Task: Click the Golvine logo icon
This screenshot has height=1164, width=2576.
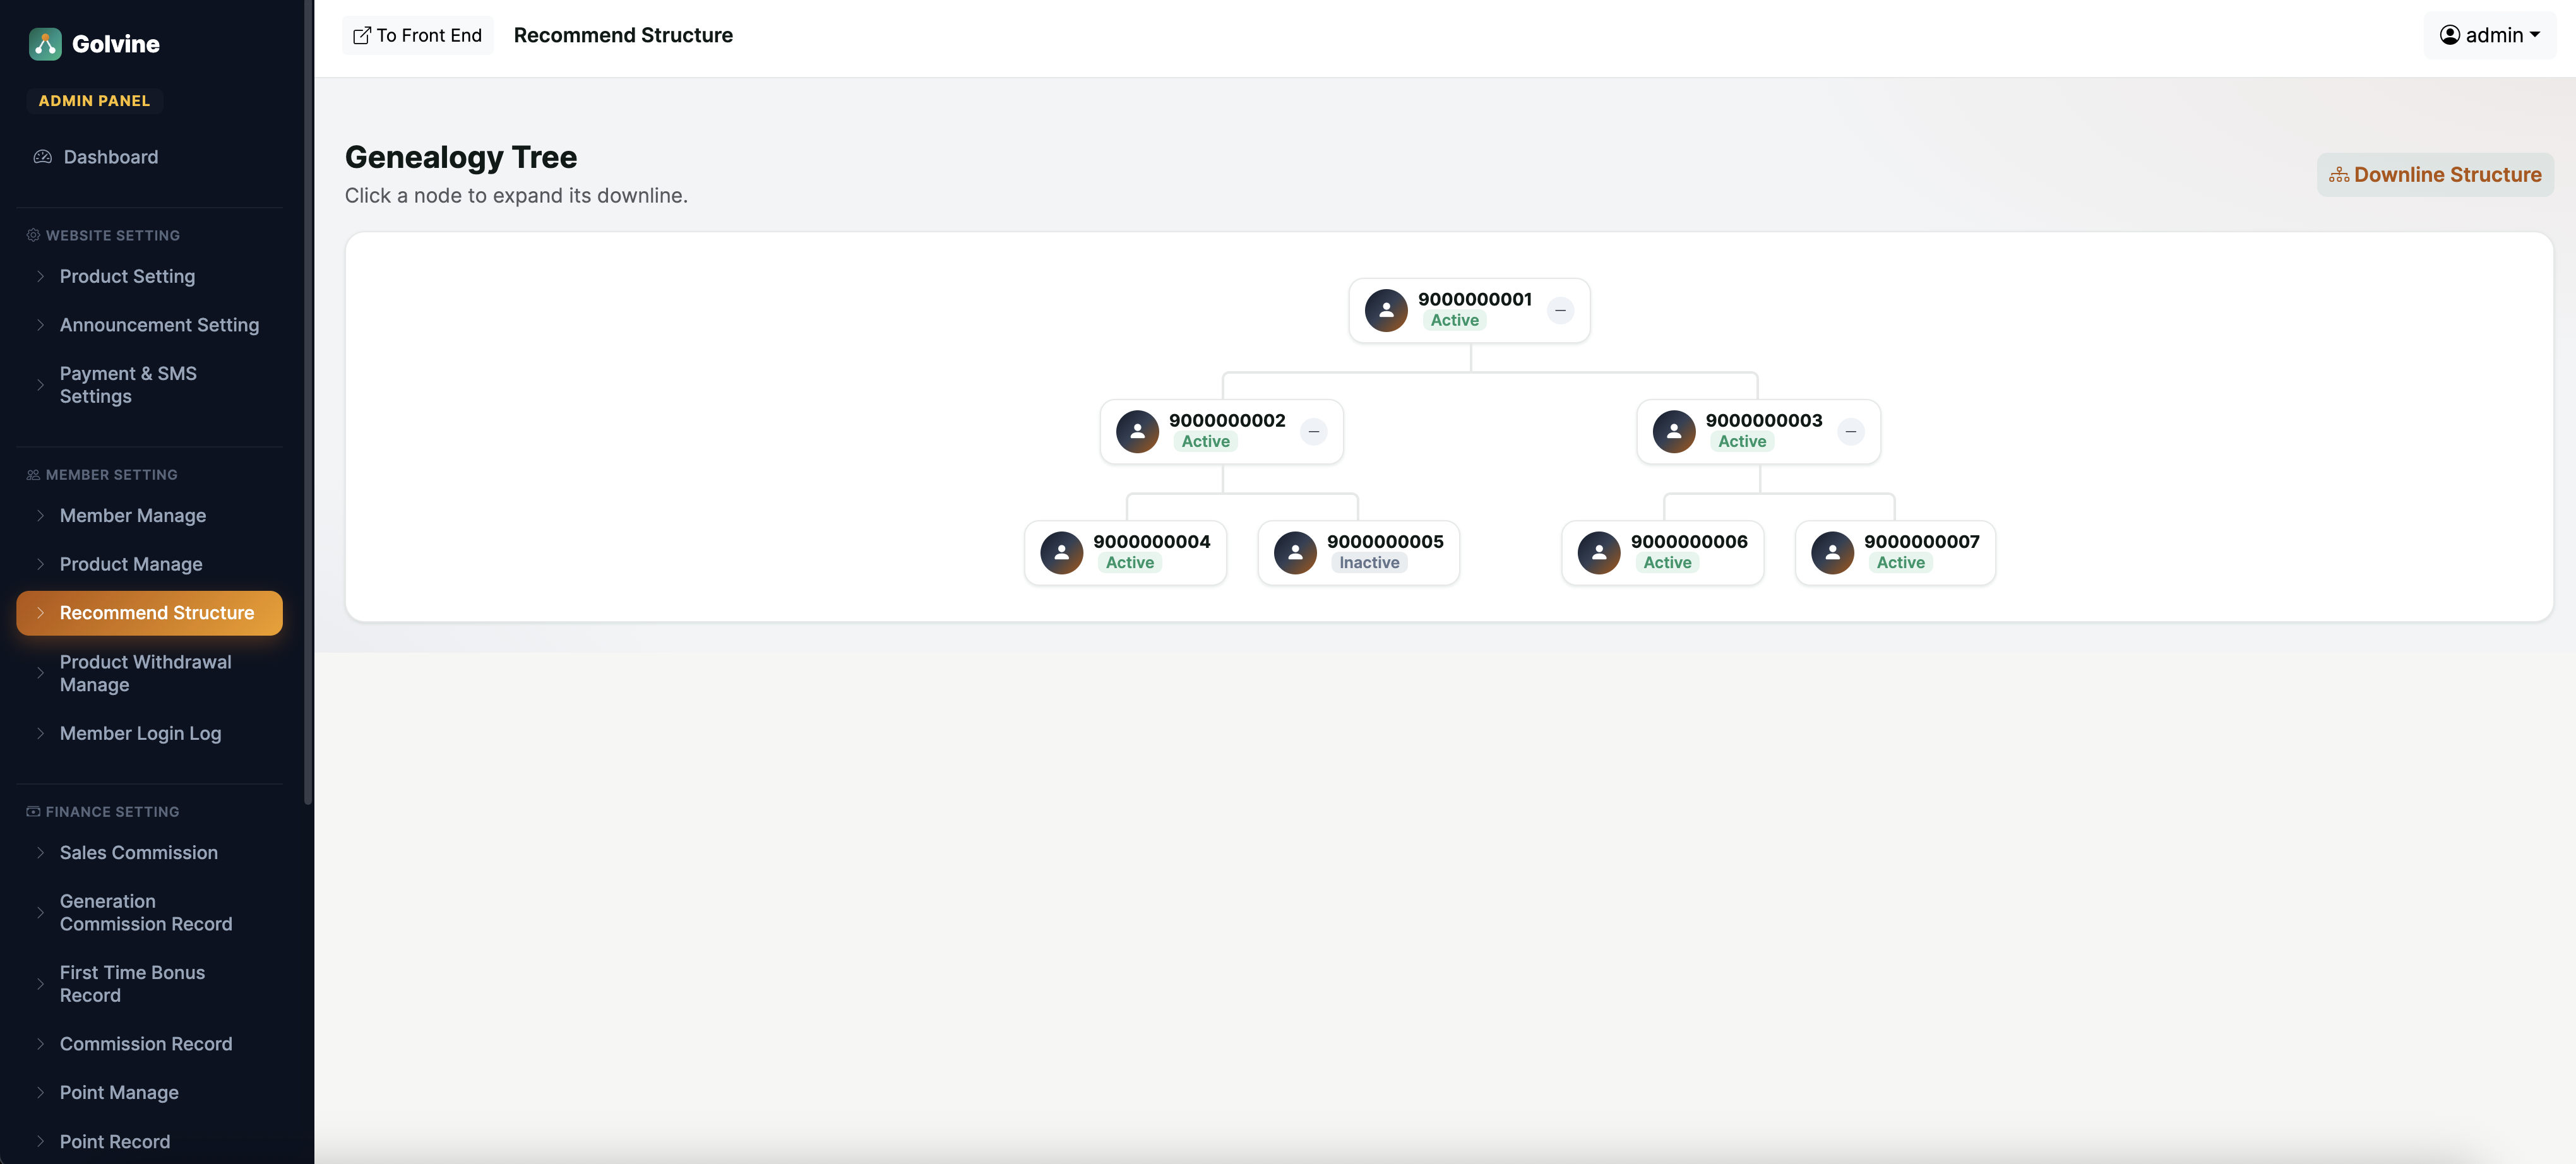Action: point(45,44)
